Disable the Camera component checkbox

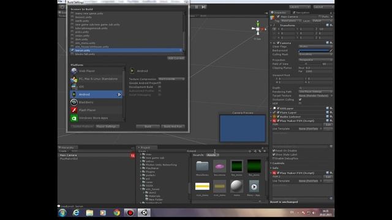(278, 43)
